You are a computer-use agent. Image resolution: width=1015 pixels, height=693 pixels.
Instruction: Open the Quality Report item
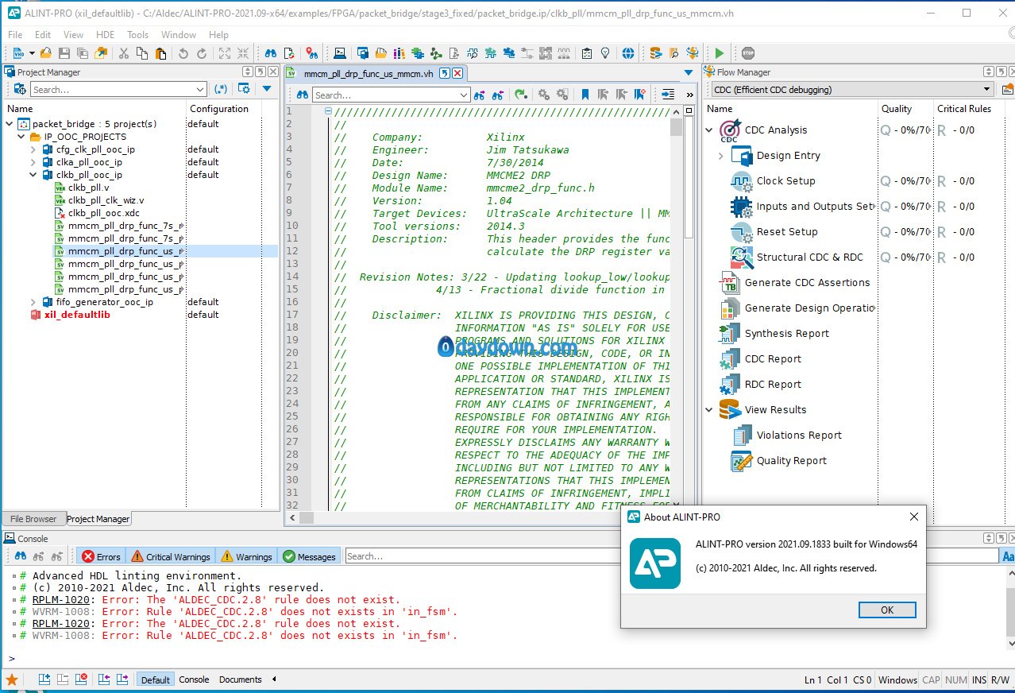pos(791,460)
